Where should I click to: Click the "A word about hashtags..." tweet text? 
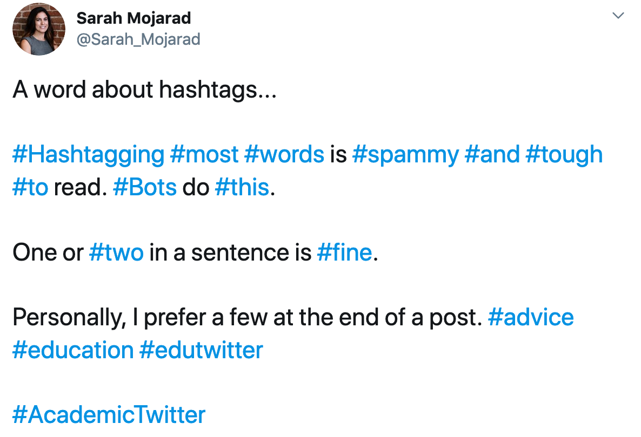point(145,90)
